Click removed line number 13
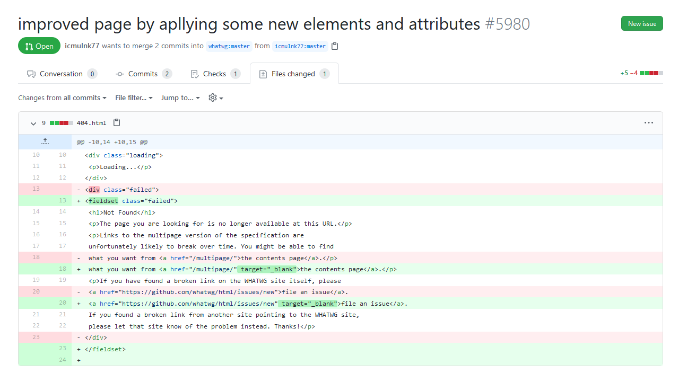Screen dimensions: 687x373 tap(36, 189)
